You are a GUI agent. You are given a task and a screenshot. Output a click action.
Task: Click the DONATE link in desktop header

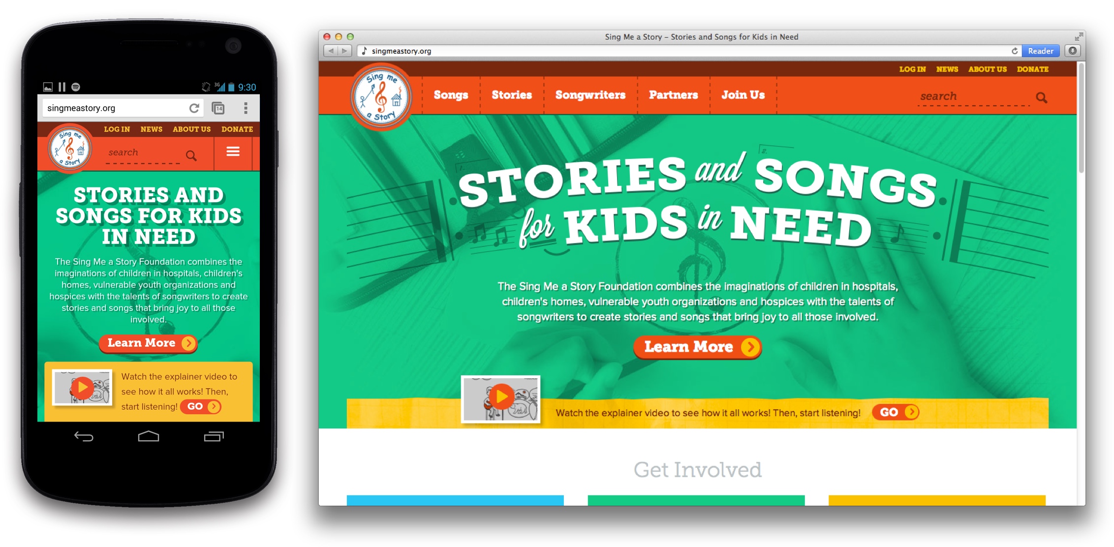click(x=1032, y=69)
